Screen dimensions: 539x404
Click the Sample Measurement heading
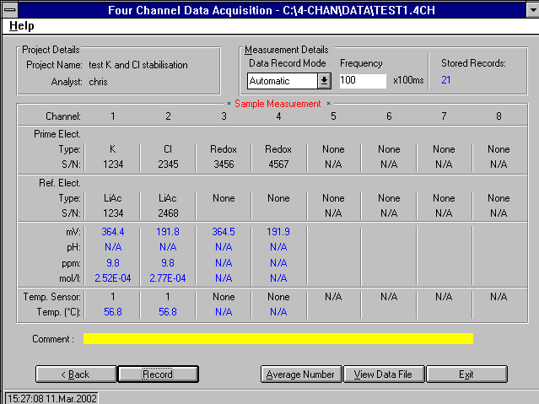278,104
